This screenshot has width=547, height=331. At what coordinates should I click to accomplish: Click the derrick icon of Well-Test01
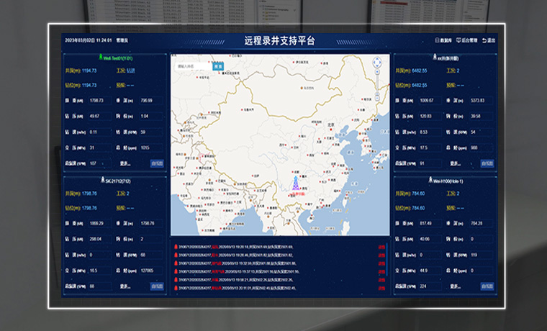point(100,57)
